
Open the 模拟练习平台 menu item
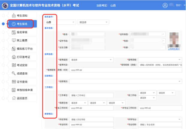(22, 49)
